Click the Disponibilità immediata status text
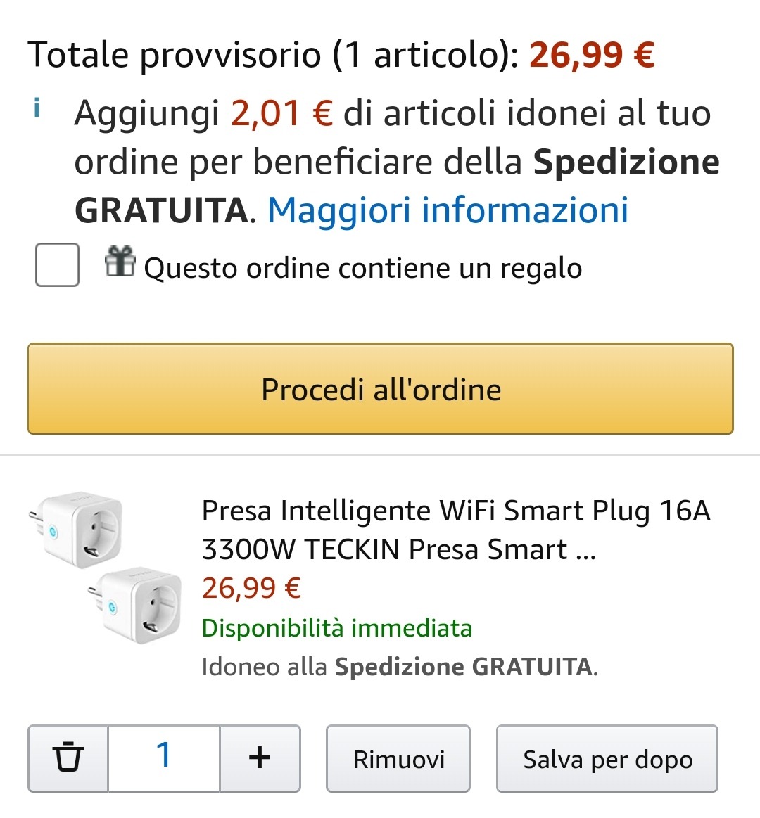This screenshot has height=818, width=760. pyautogui.click(x=336, y=627)
